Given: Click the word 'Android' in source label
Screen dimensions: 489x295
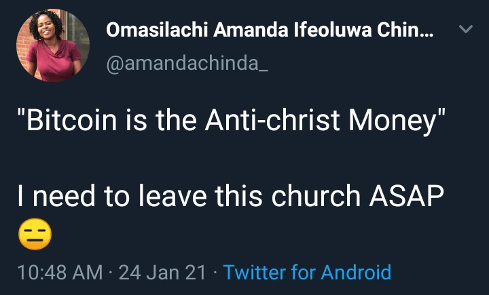Looking at the screenshot, I should point(356,272).
